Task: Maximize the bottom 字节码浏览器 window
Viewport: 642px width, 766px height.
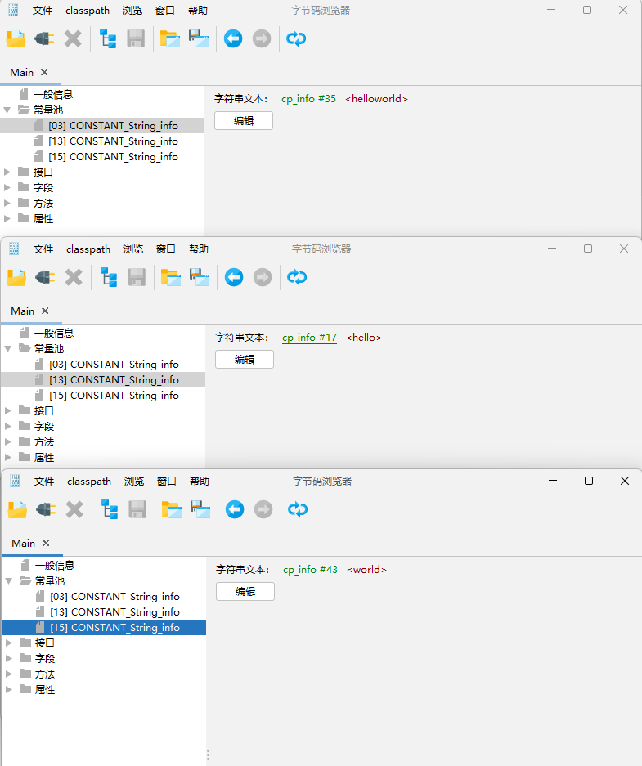Action: (589, 481)
